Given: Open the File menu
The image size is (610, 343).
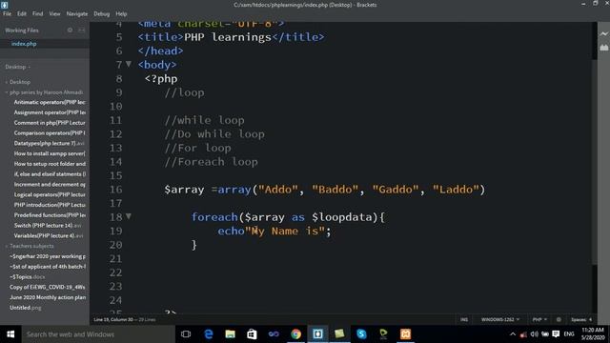Looking at the screenshot, I should [x=7, y=13].
